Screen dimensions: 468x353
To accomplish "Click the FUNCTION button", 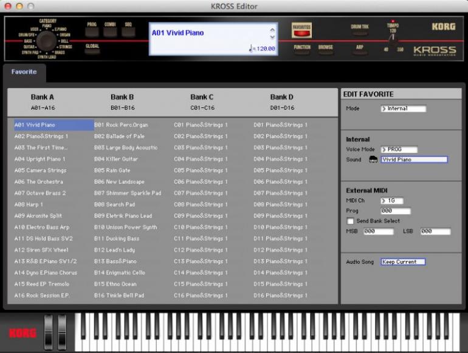I will tap(302, 52).
